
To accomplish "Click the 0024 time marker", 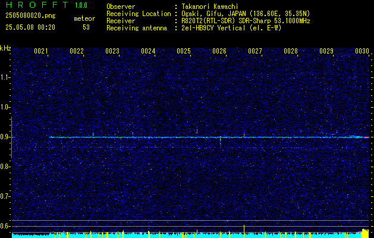I will point(148,51).
